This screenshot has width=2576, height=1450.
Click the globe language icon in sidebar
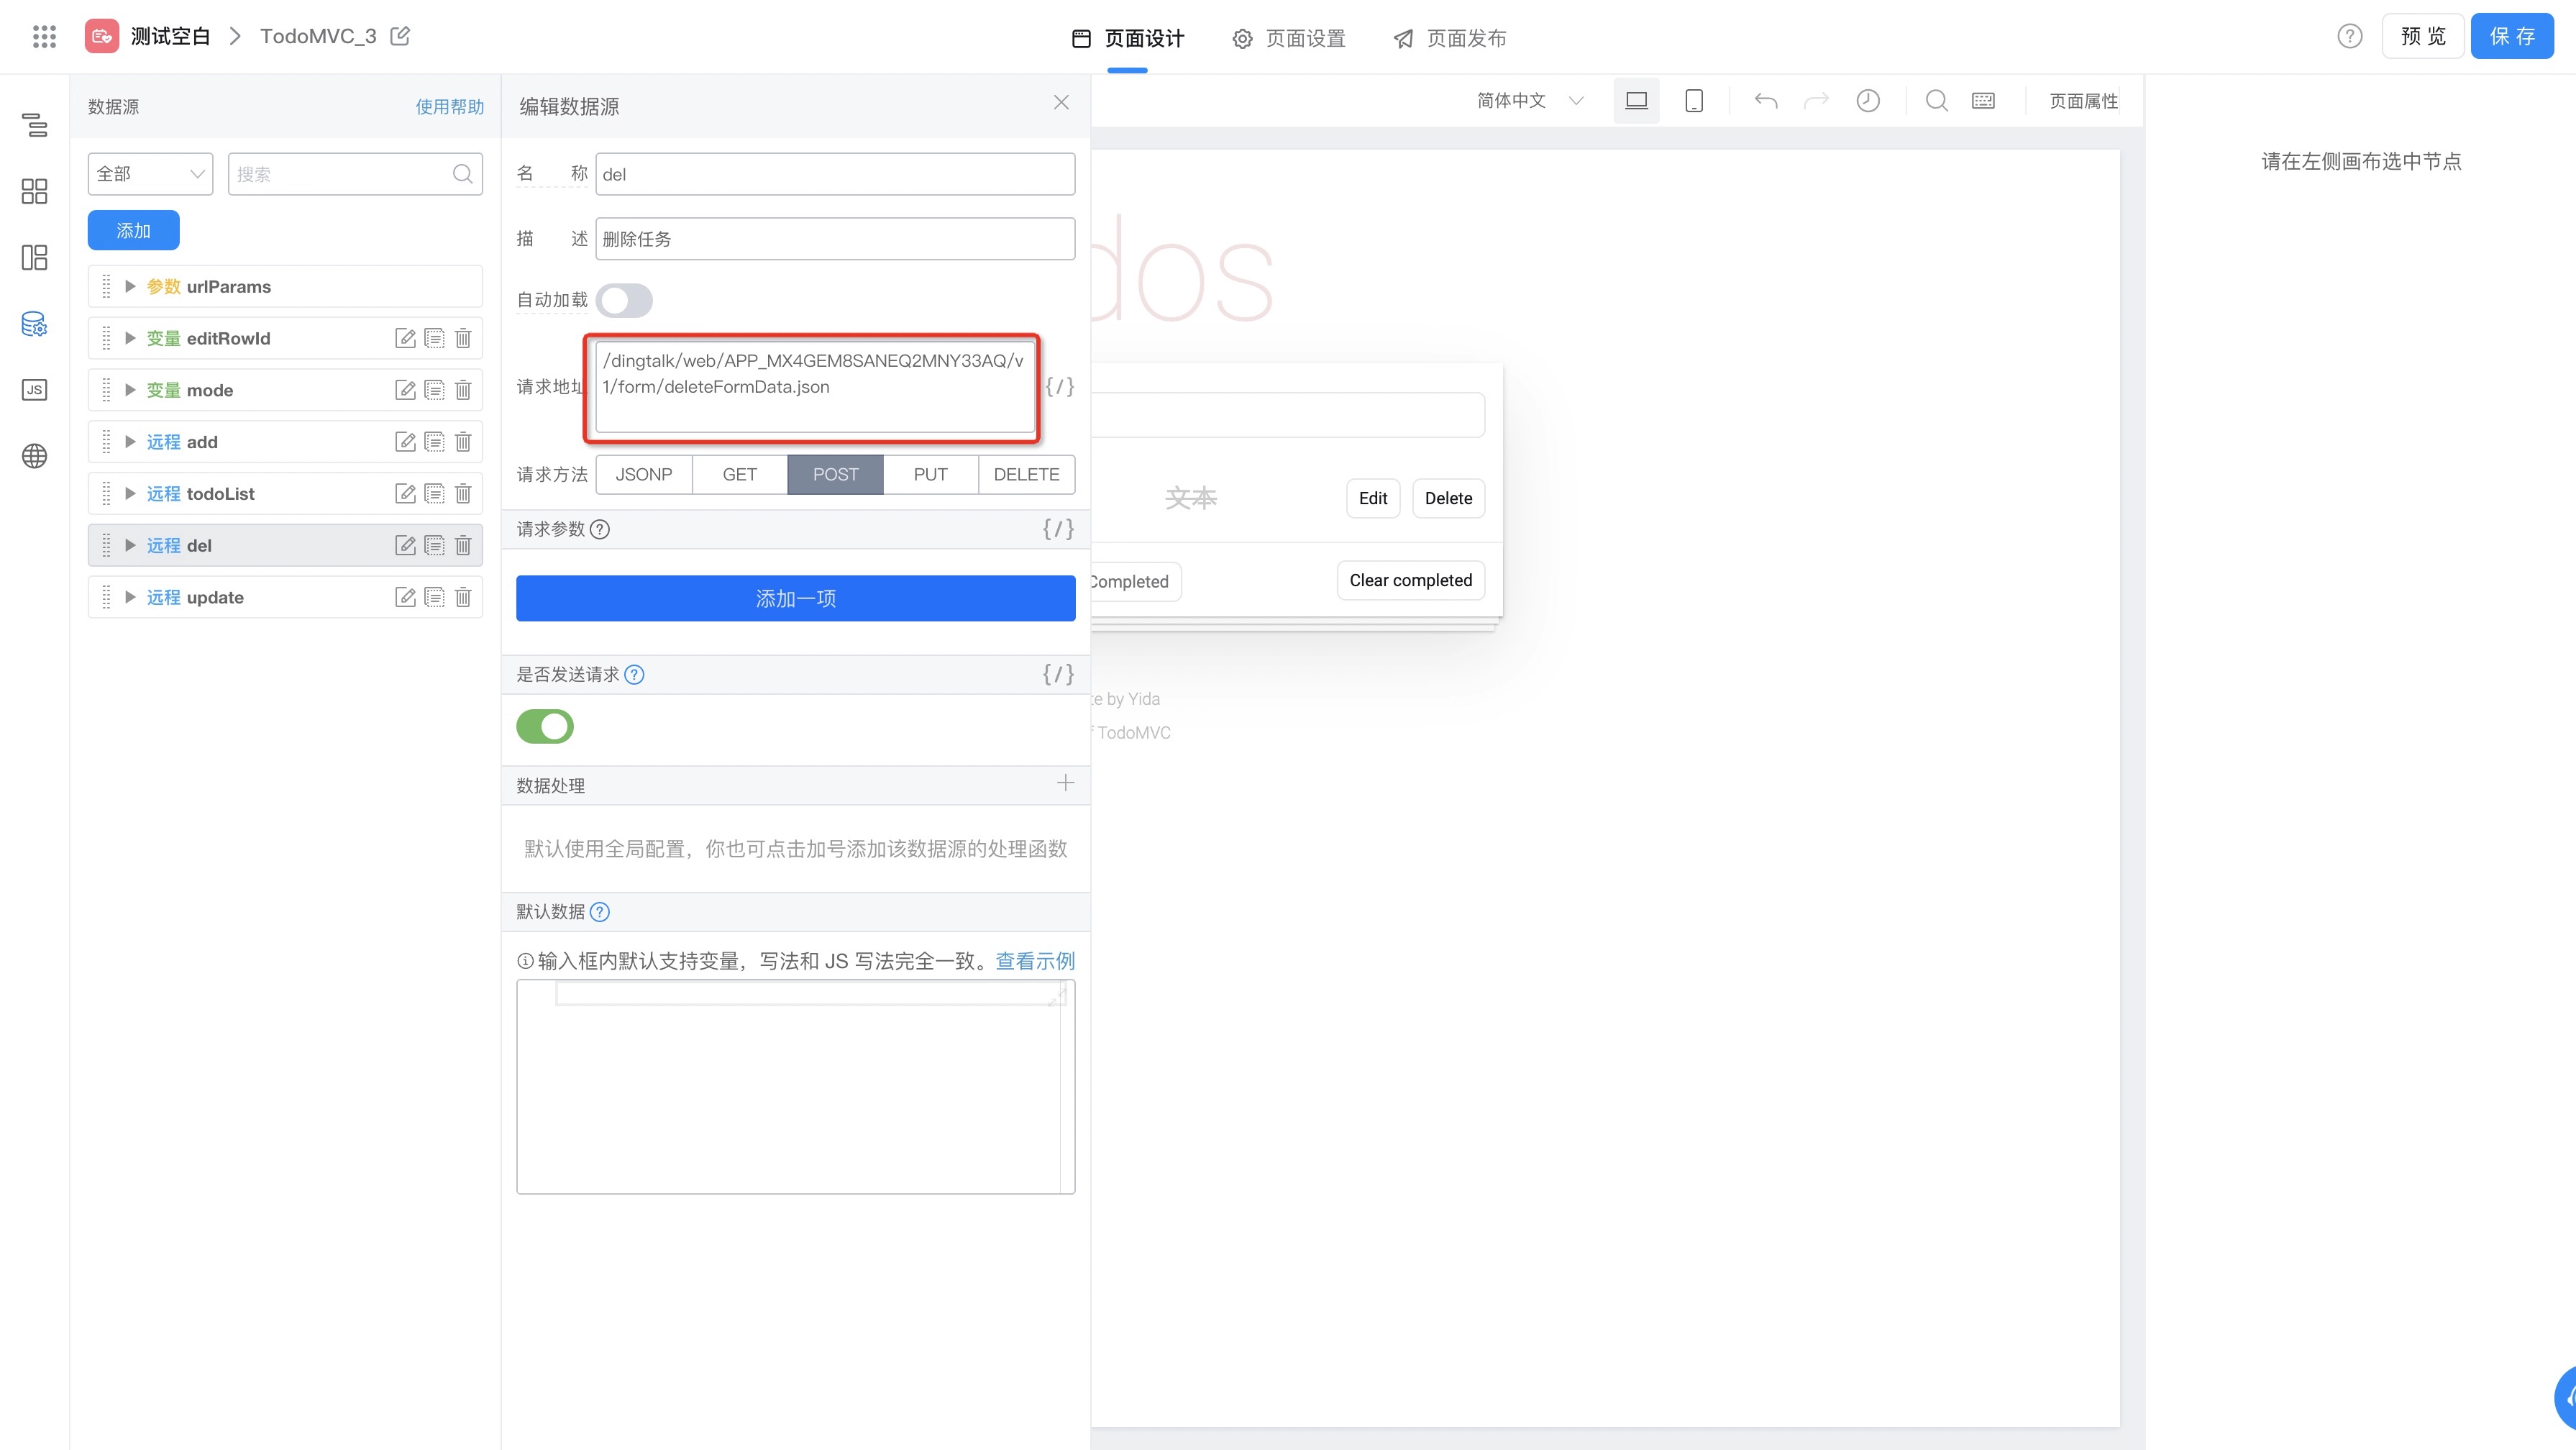(x=34, y=456)
